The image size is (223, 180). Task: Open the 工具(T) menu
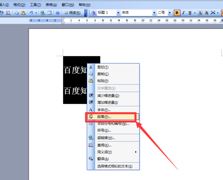pyautogui.click(x=35, y=5)
